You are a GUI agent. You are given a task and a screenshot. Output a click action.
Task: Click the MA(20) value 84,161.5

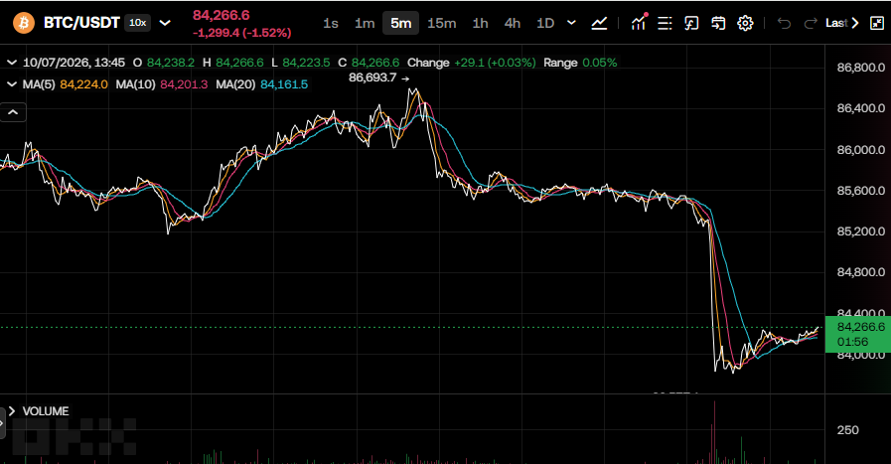(x=284, y=84)
